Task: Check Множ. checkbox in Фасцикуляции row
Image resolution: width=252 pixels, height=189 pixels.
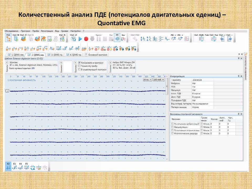Action: click(202, 127)
